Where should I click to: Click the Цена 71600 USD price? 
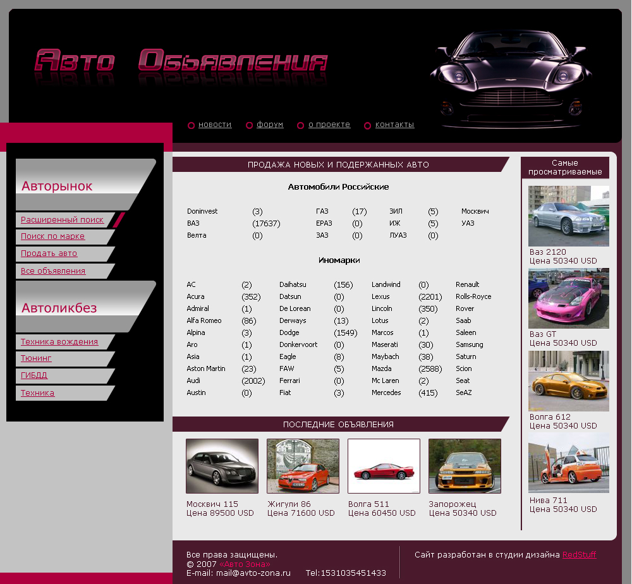(x=301, y=513)
